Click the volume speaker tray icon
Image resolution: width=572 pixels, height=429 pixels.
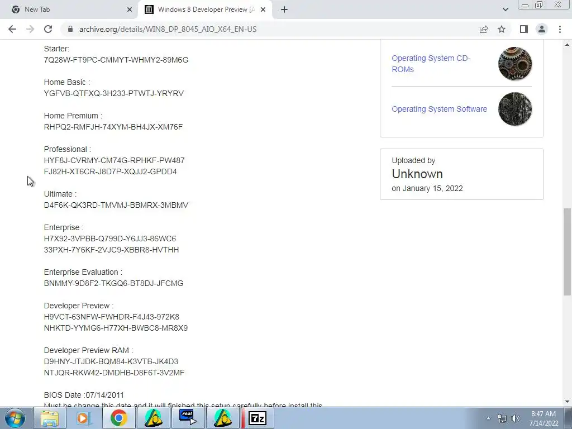515,418
